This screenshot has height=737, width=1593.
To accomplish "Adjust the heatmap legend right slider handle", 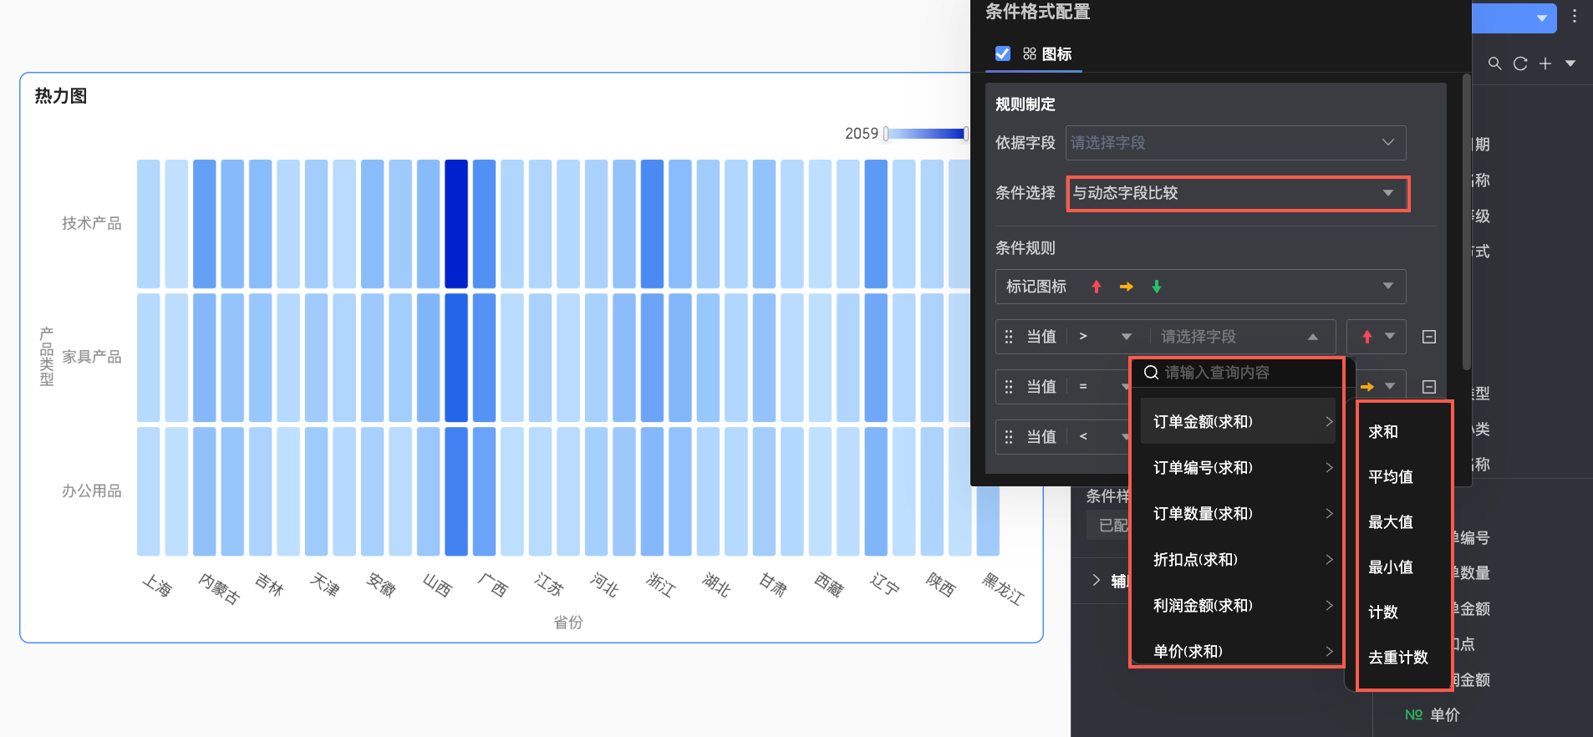I will point(966,134).
